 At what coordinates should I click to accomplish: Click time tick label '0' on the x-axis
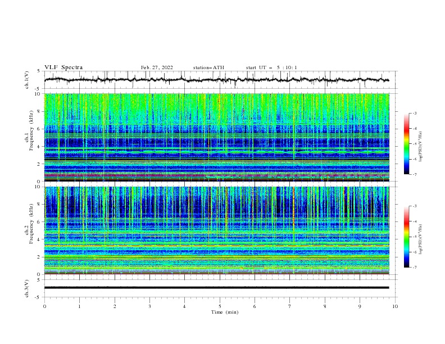(x=44, y=306)
